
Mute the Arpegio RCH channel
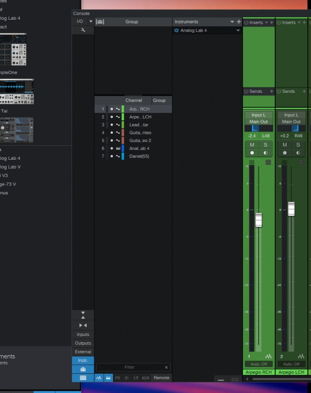point(252,145)
